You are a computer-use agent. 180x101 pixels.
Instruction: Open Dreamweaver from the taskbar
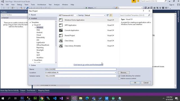(35, 98)
